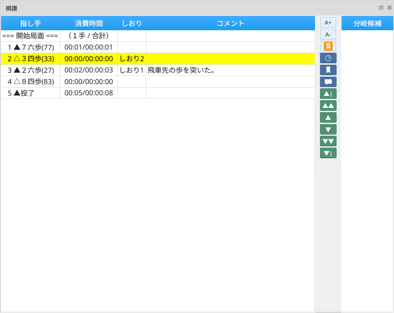Shrink kifu text with the A- button
This screenshot has width=394, height=313.
pyautogui.click(x=328, y=34)
